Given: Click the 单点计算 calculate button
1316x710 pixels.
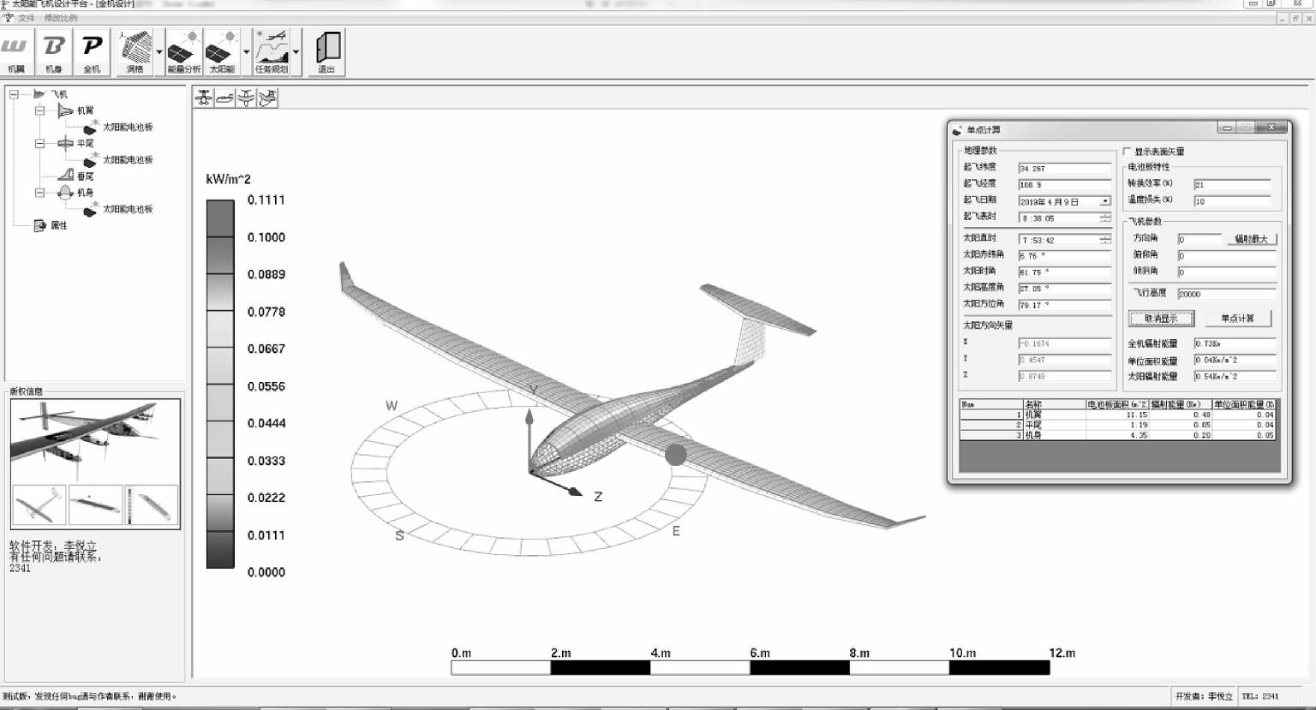Looking at the screenshot, I should [x=1237, y=319].
